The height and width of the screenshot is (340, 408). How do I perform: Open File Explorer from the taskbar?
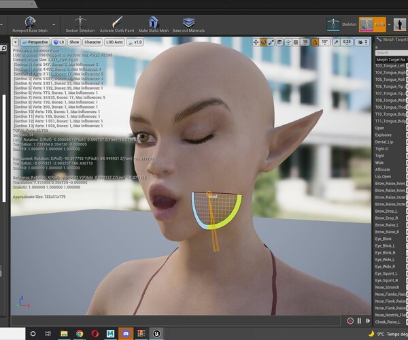click(x=64, y=334)
